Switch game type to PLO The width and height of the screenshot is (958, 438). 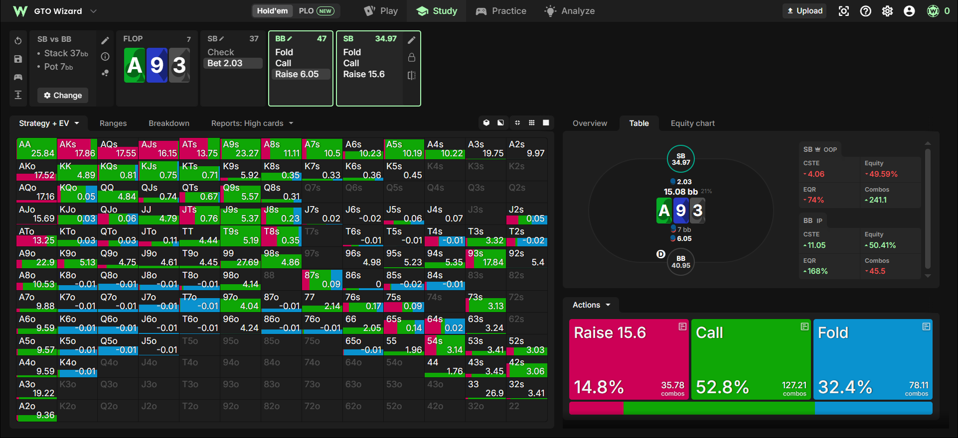(316, 11)
